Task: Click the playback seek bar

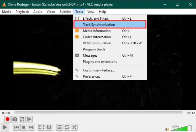Action: (x=99, y=113)
